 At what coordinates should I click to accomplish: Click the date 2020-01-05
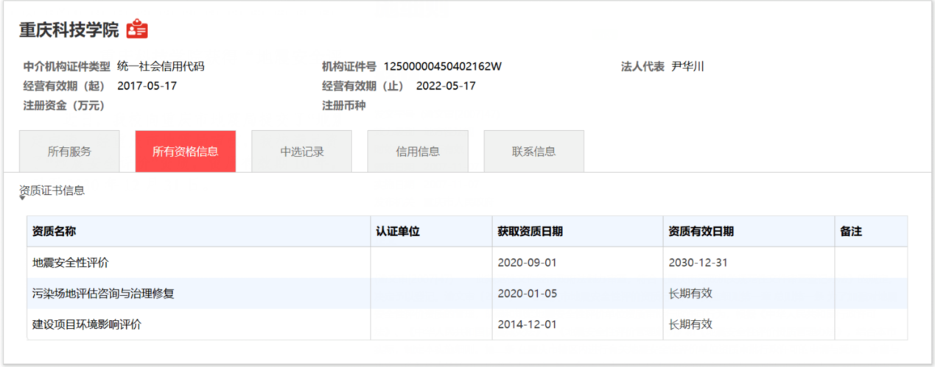tap(528, 293)
